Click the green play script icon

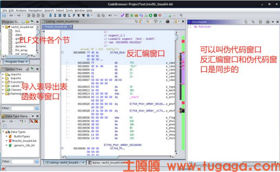coord(151,15)
